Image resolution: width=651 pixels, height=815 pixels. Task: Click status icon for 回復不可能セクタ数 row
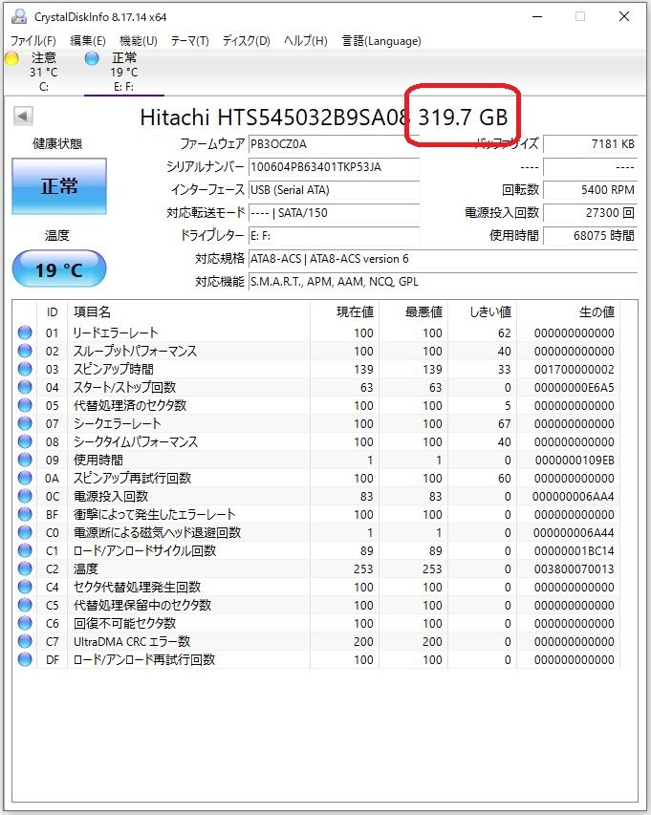tap(25, 623)
